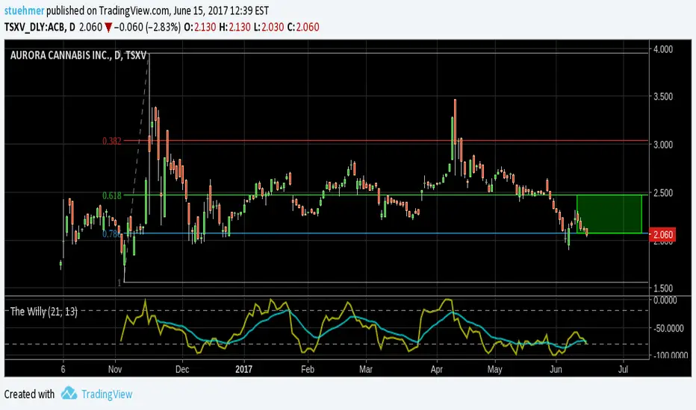Open the stuehmer author link
This screenshot has height=410, width=696.
point(24,10)
